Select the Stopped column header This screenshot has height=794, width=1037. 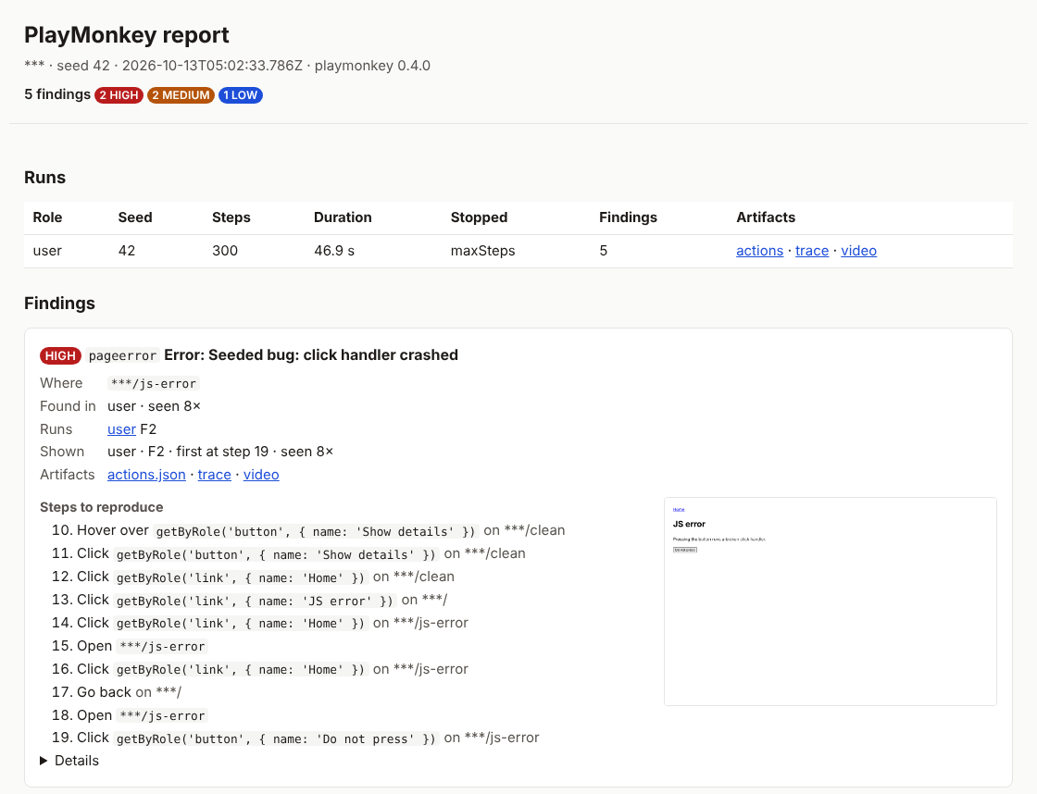pos(479,217)
